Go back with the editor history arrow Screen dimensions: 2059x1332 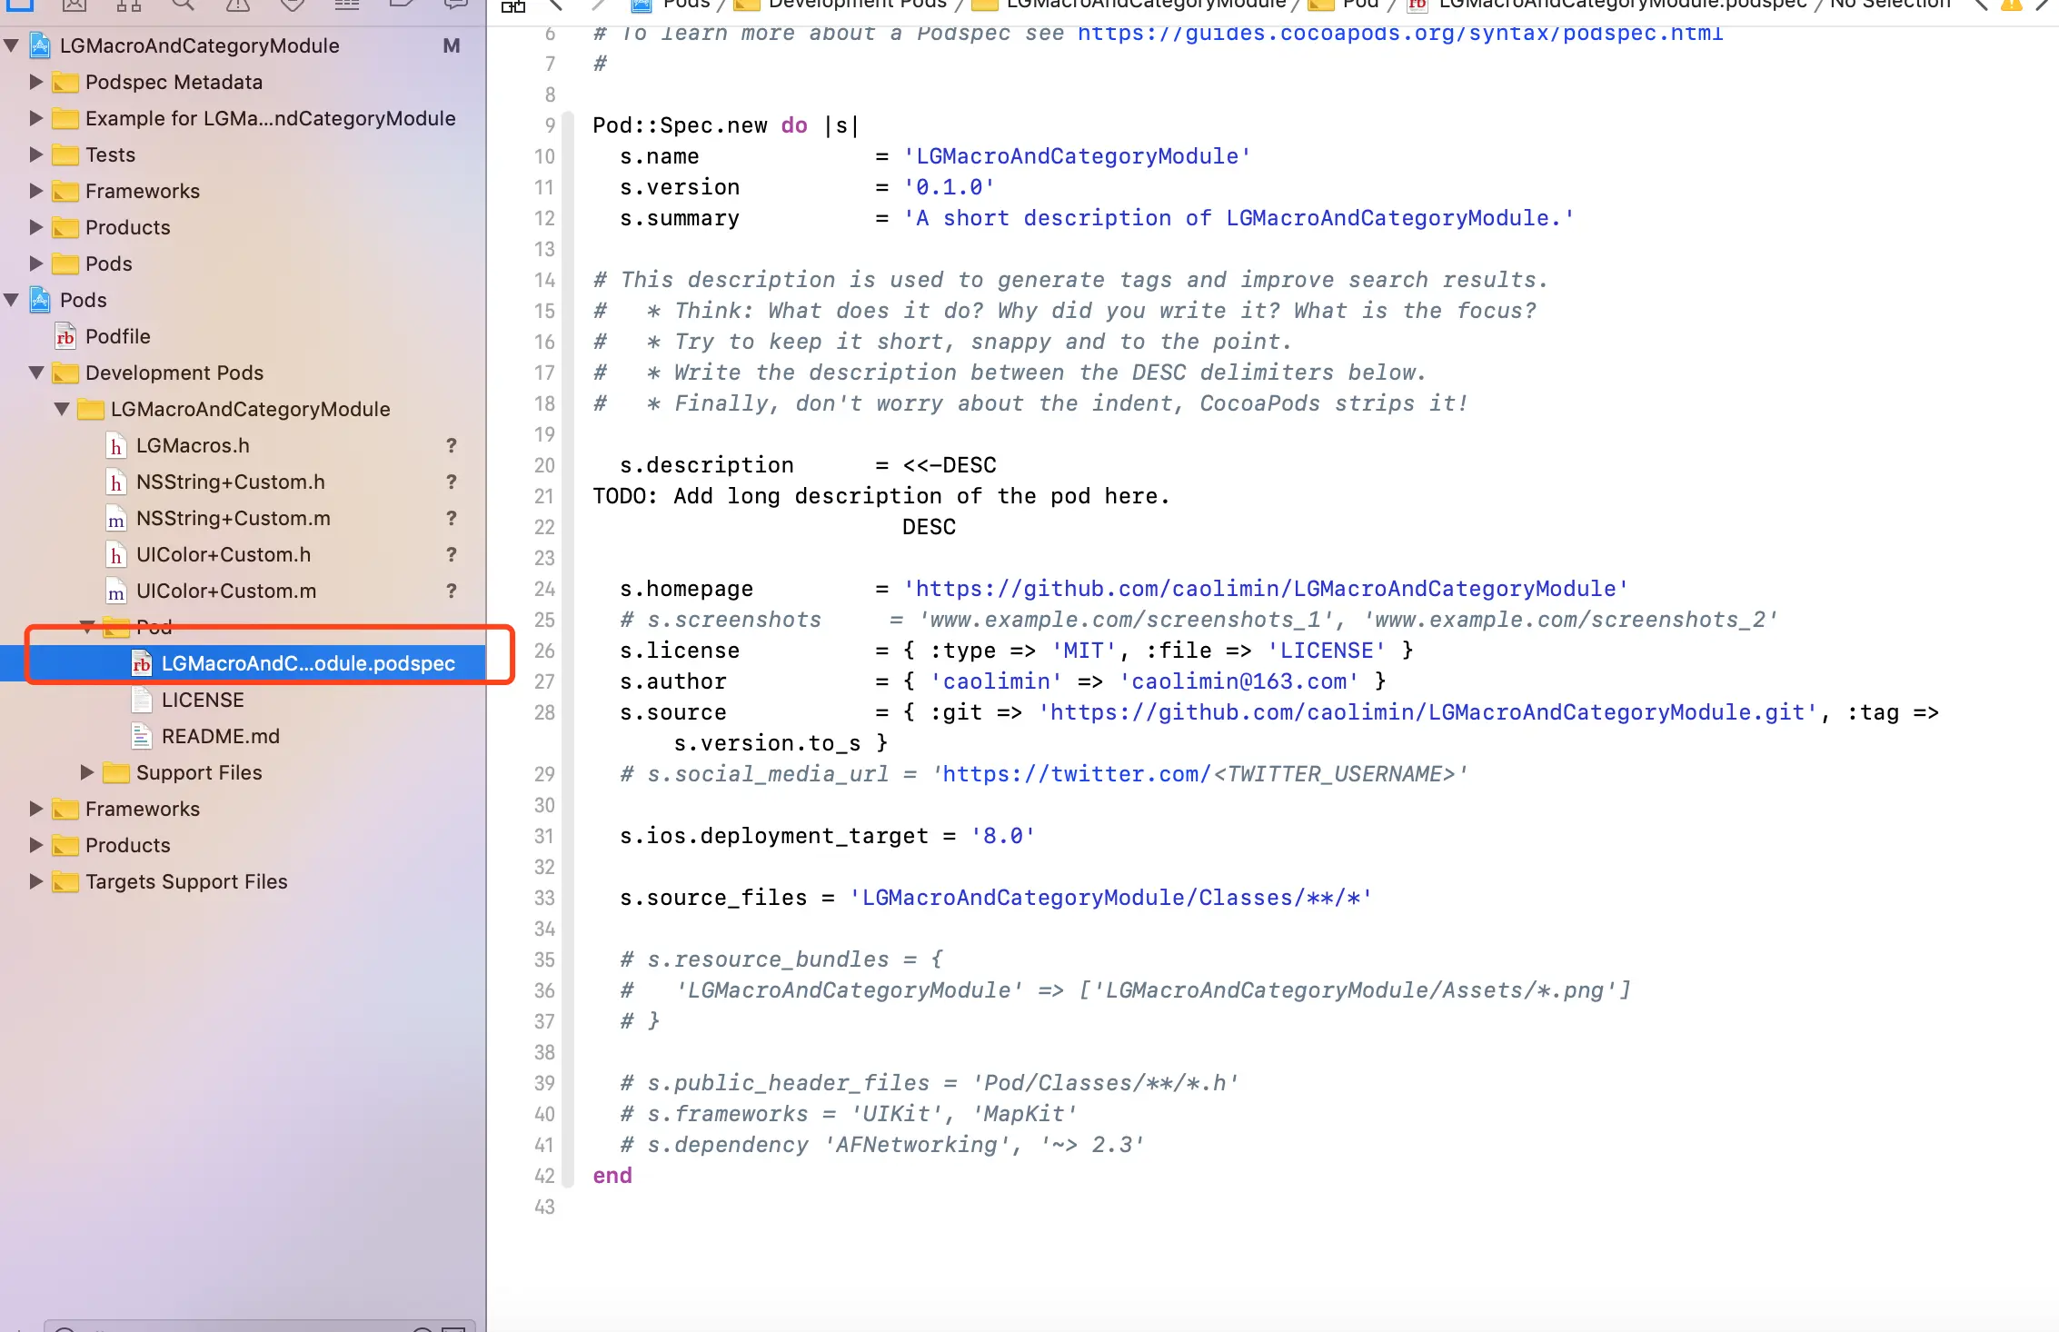pos(556,5)
